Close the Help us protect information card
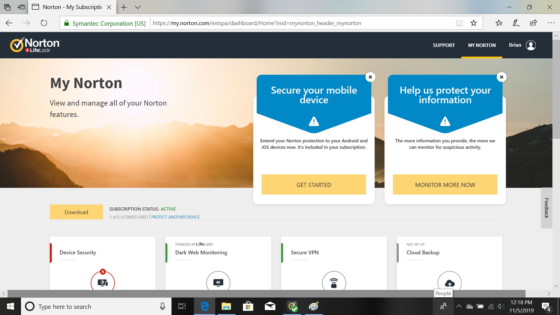The image size is (560, 315). (501, 77)
